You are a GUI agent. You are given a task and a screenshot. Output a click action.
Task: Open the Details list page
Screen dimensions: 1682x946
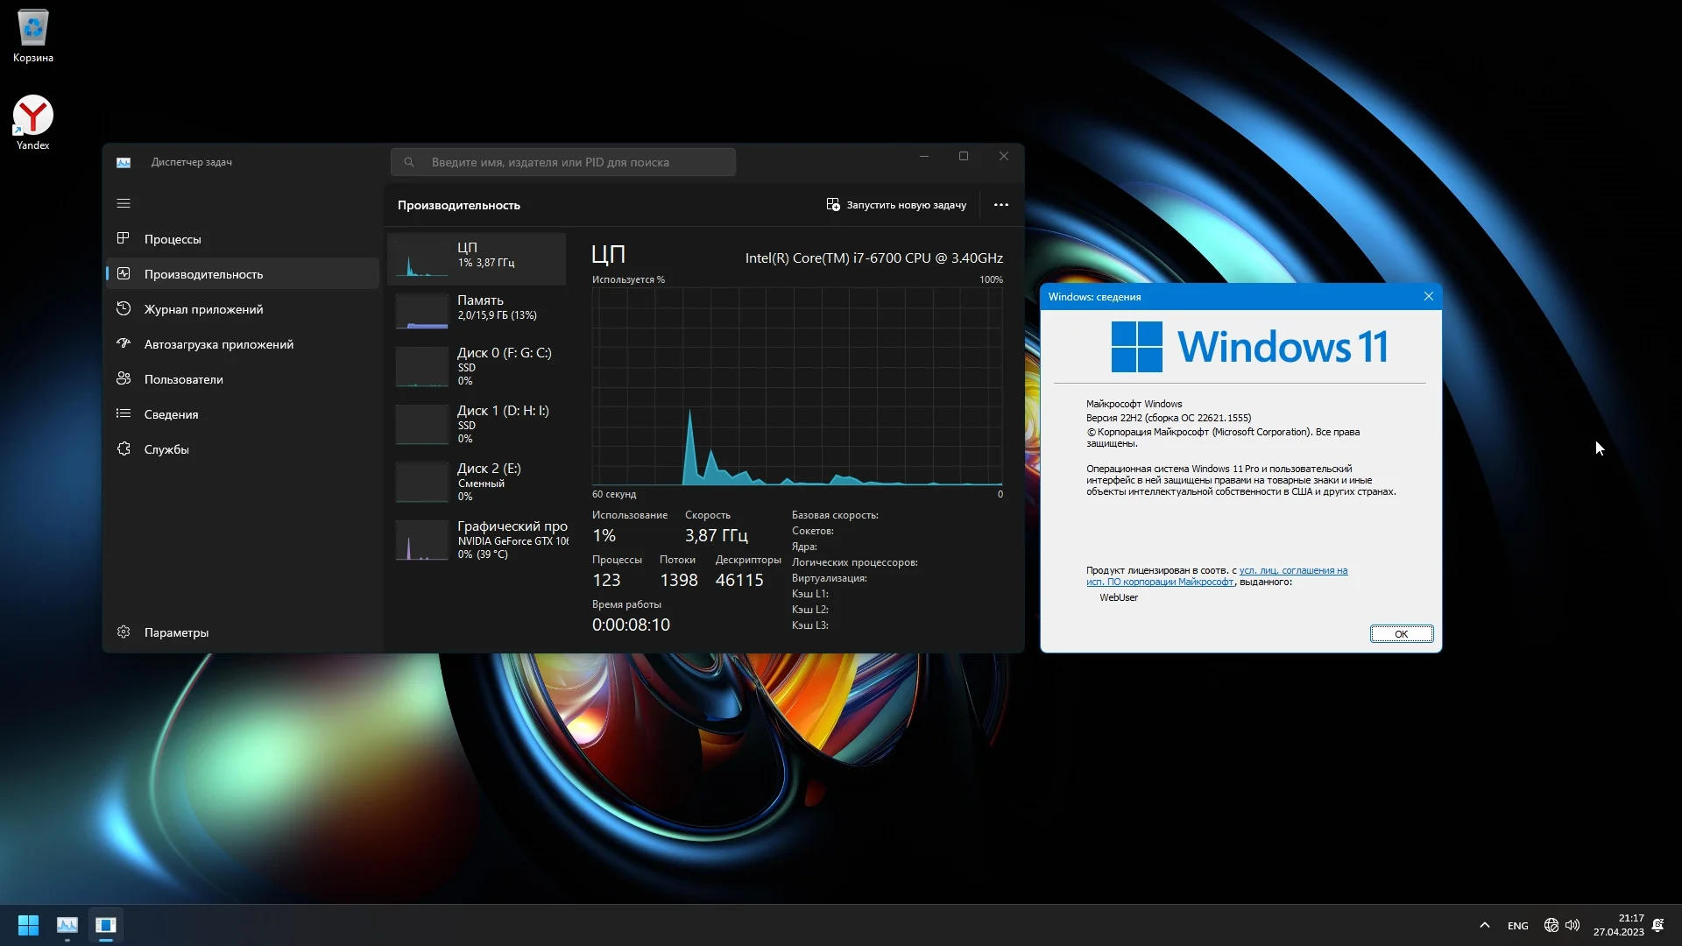pyautogui.click(x=171, y=414)
